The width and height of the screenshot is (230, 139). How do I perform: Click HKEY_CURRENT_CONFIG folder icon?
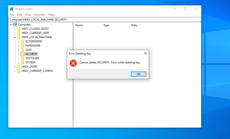tap(19, 71)
